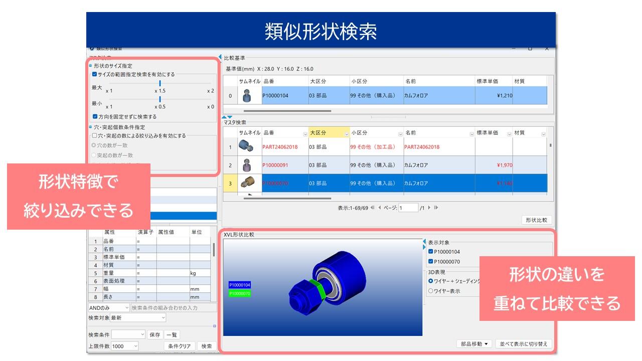Click the PART24062018 row thumbnail
This screenshot has width=642, height=361.
pyautogui.click(x=246, y=147)
